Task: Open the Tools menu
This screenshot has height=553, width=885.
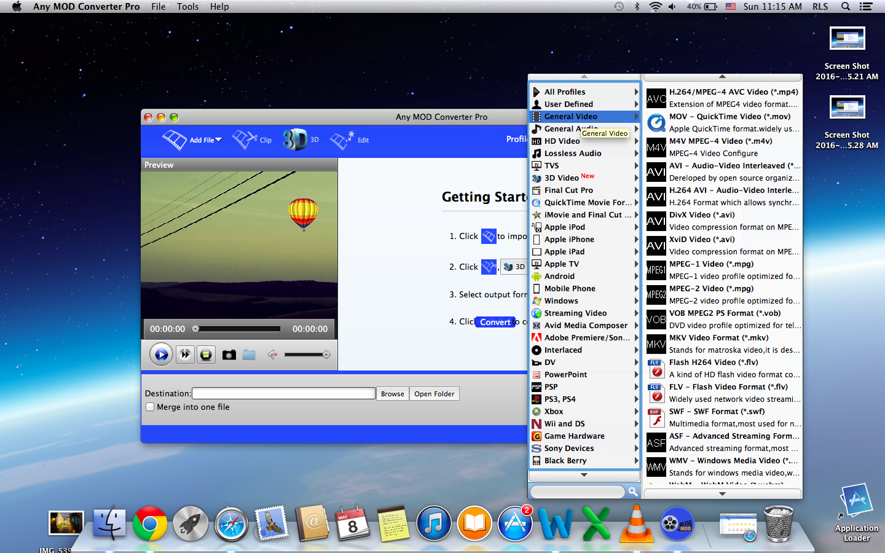Action: coord(187,7)
